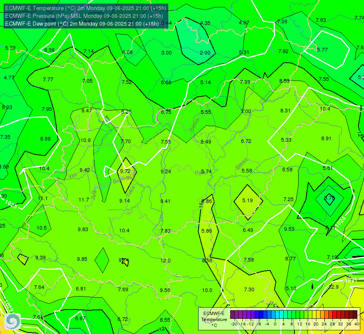Click the 12.9 dew point value
Screen dimensions: 364x334
[x=334, y=287]
